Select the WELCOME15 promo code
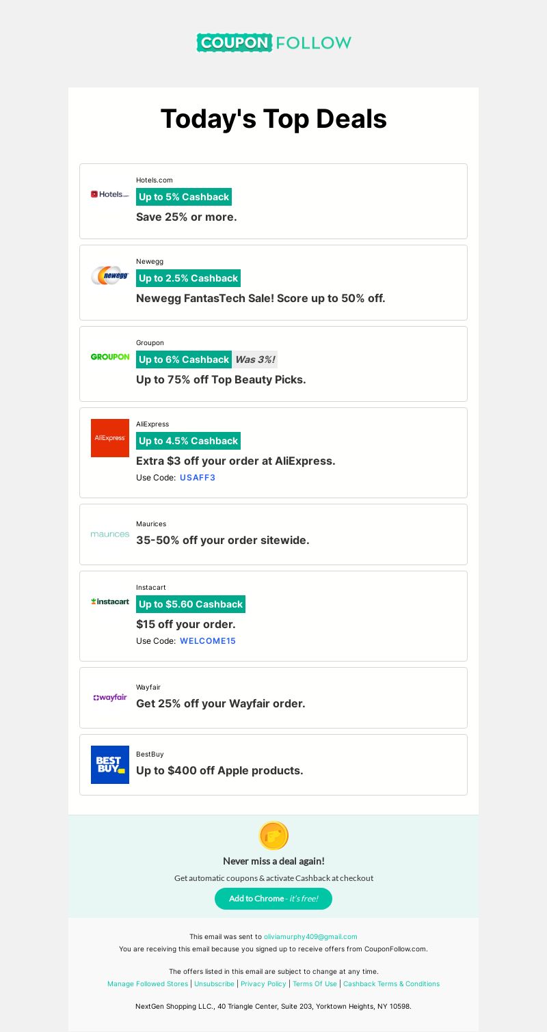This screenshot has width=547, height=1032. click(208, 641)
